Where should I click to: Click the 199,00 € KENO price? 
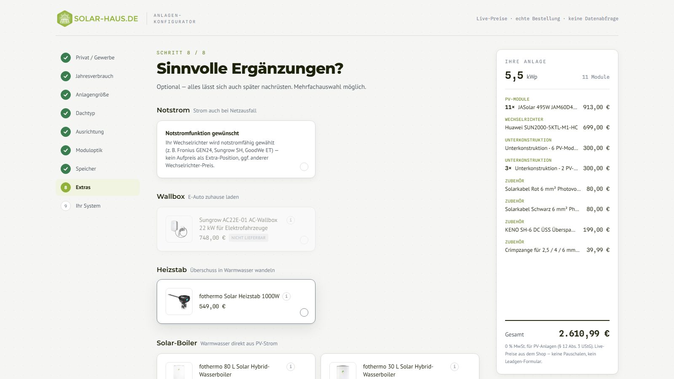click(x=596, y=230)
